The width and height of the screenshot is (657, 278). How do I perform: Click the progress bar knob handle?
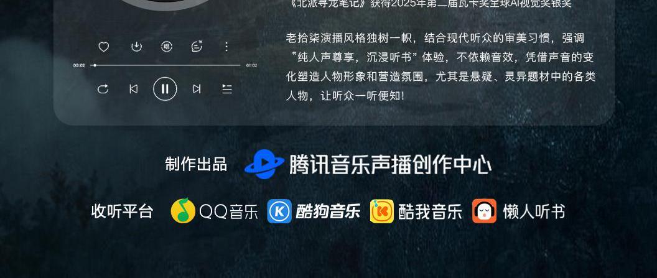(x=95, y=65)
